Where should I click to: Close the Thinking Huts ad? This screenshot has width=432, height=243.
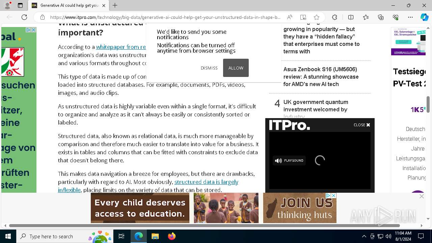tap(333, 196)
